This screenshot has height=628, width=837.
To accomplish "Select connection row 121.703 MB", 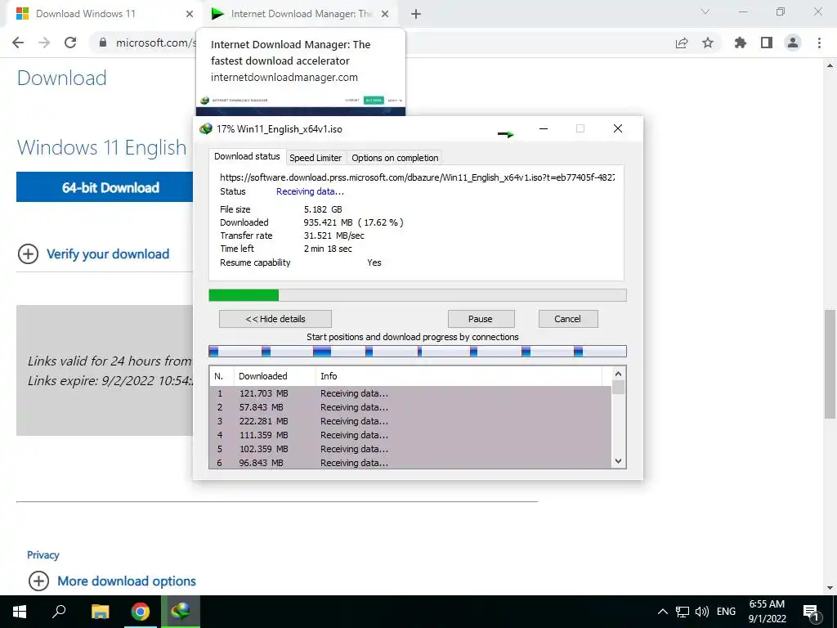I will 410,393.
